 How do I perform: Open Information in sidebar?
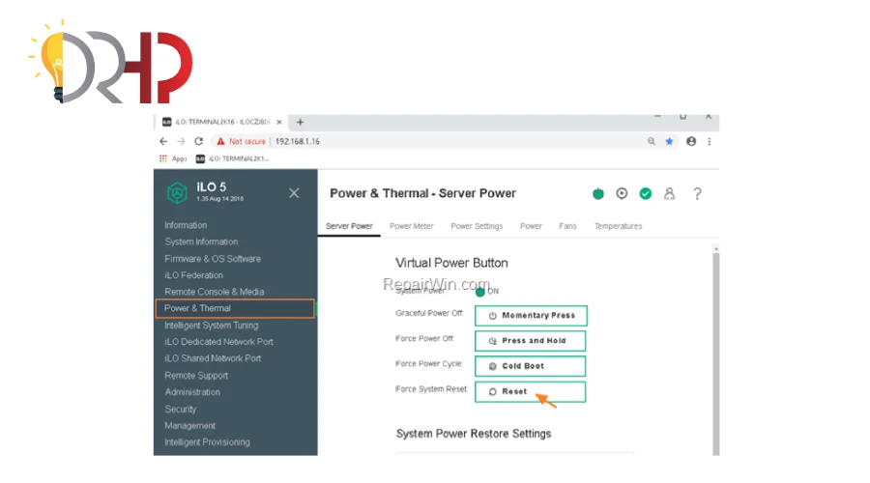tap(186, 225)
